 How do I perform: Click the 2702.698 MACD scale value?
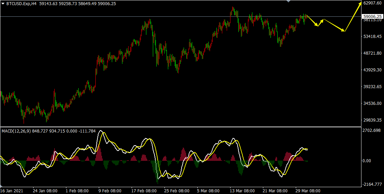372,131
